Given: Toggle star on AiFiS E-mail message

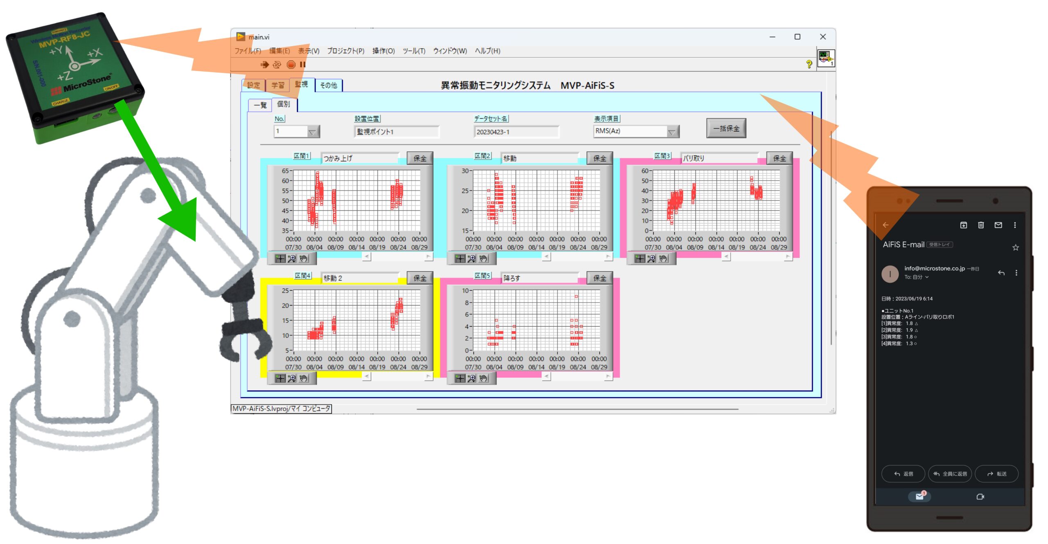Looking at the screenshot, I should tap(1016, 247).
